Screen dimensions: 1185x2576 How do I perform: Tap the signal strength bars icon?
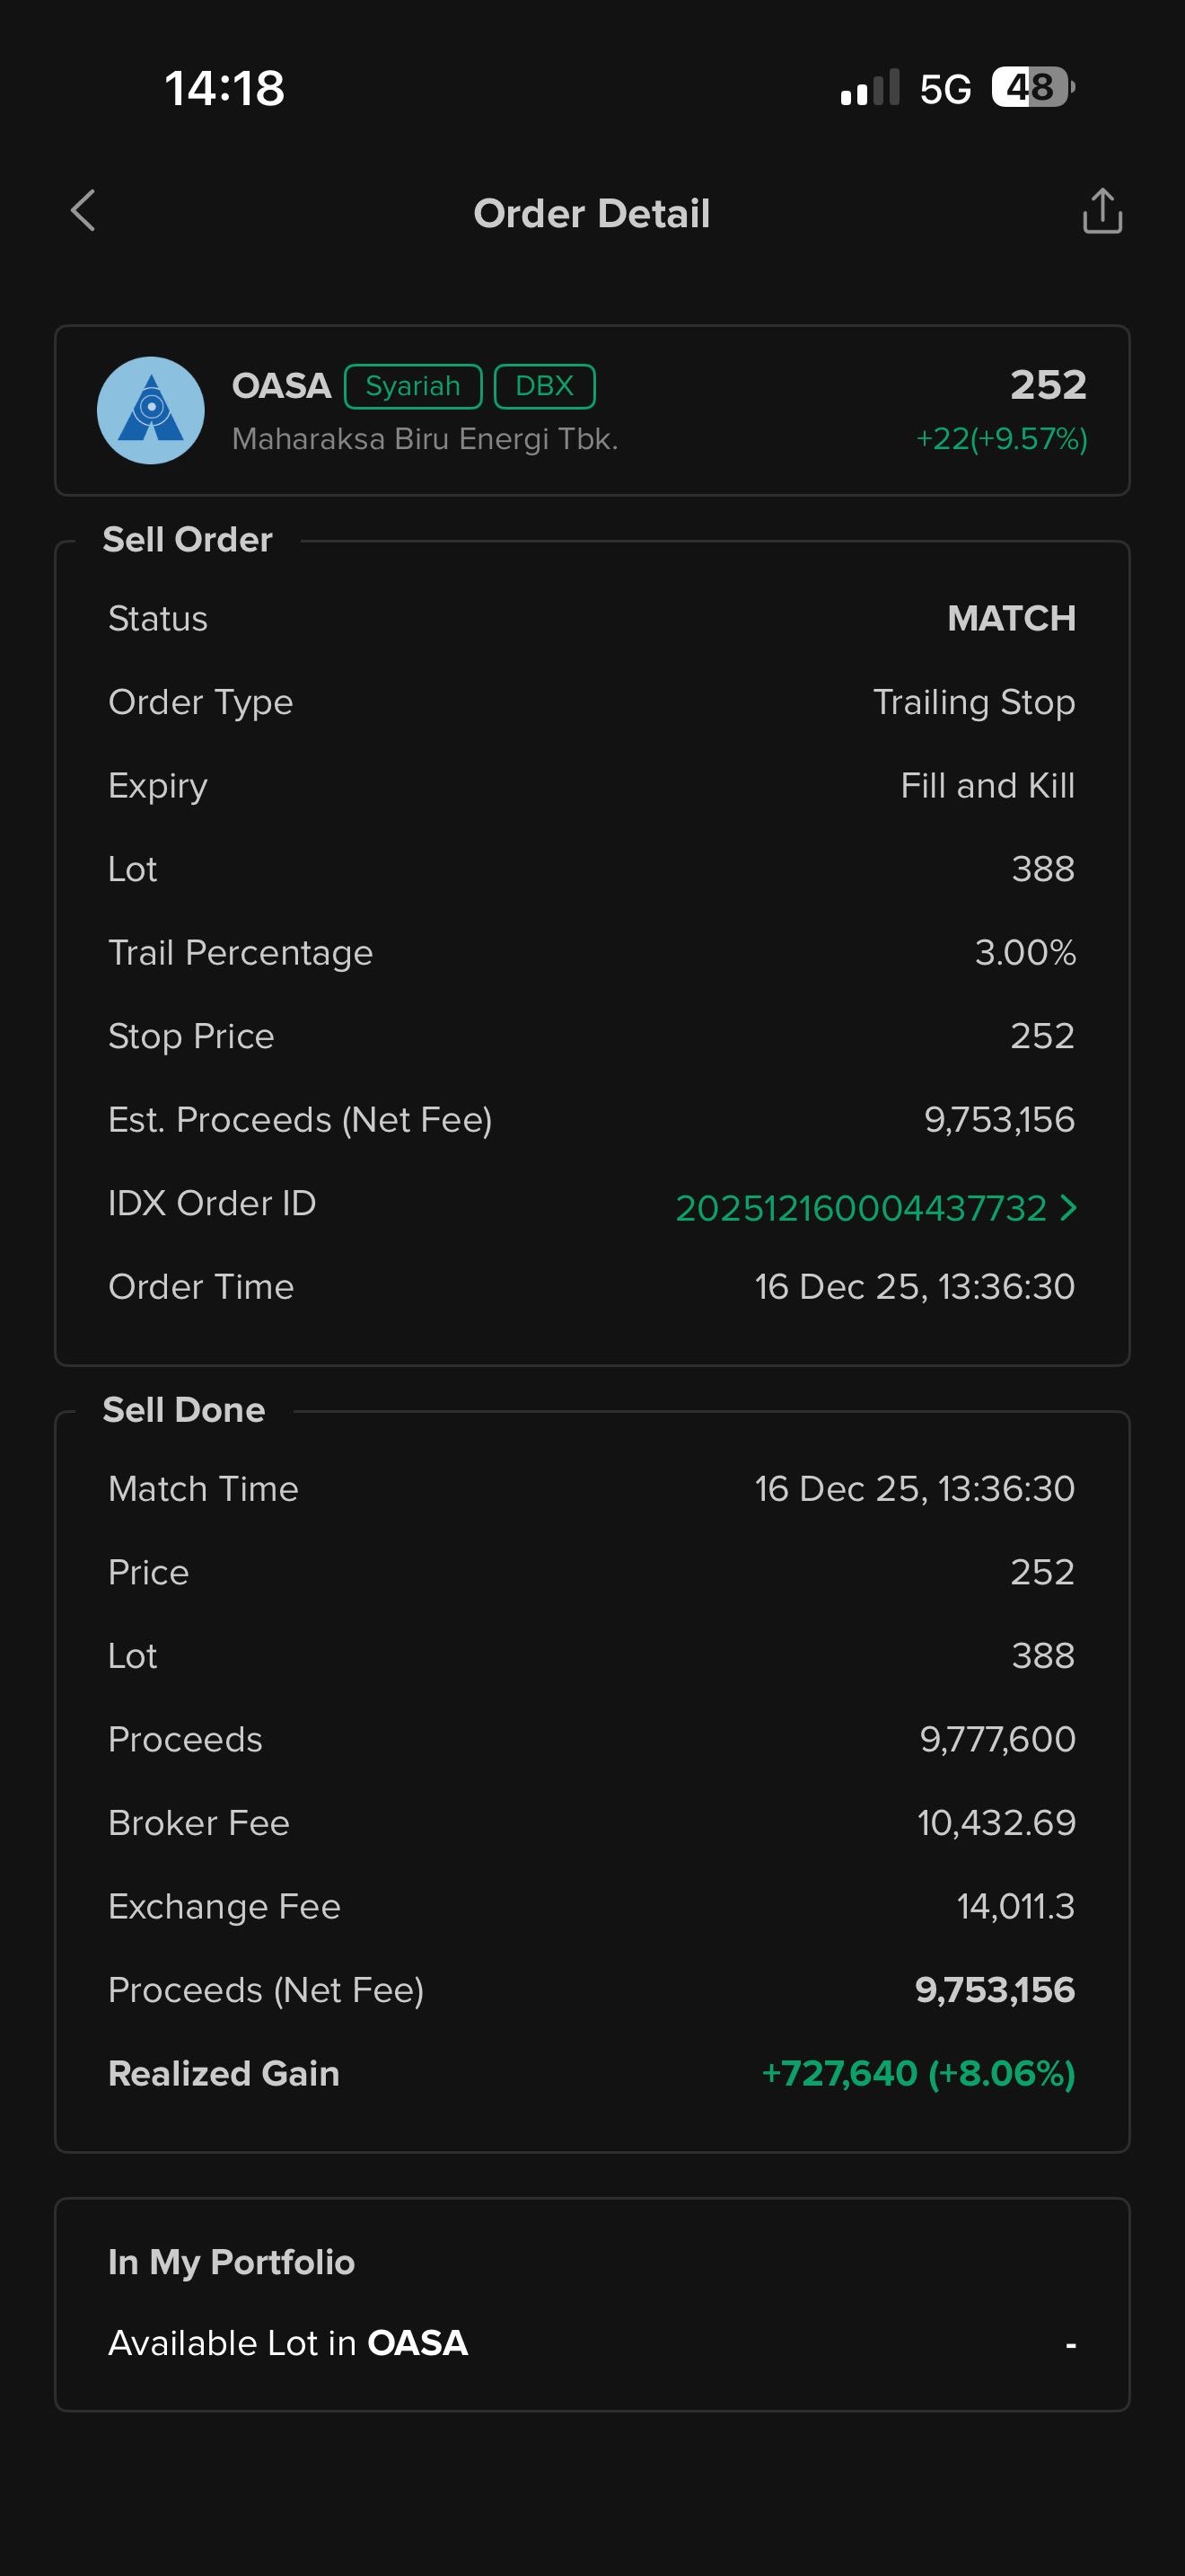click(x=869, y=88)
